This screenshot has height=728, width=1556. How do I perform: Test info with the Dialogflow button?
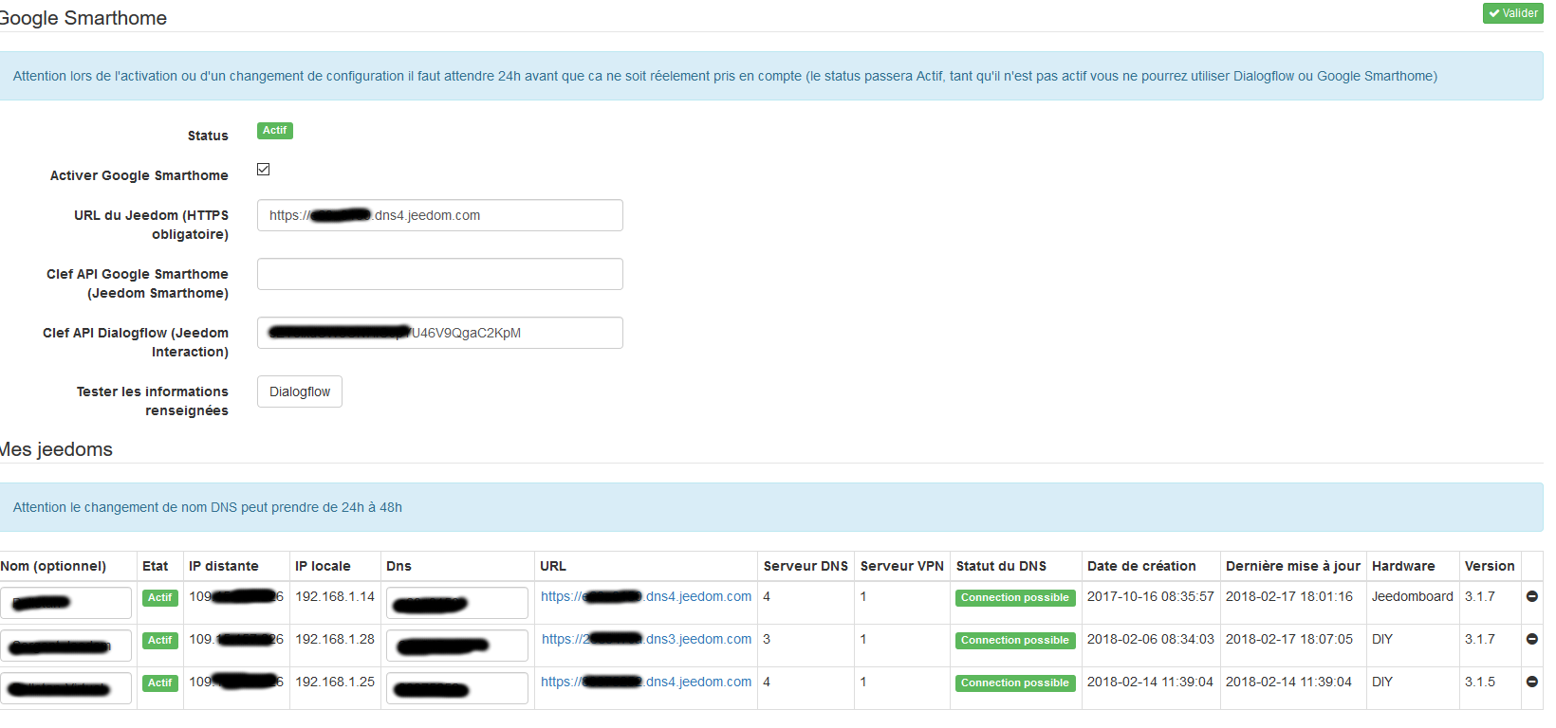coord(300,391)
